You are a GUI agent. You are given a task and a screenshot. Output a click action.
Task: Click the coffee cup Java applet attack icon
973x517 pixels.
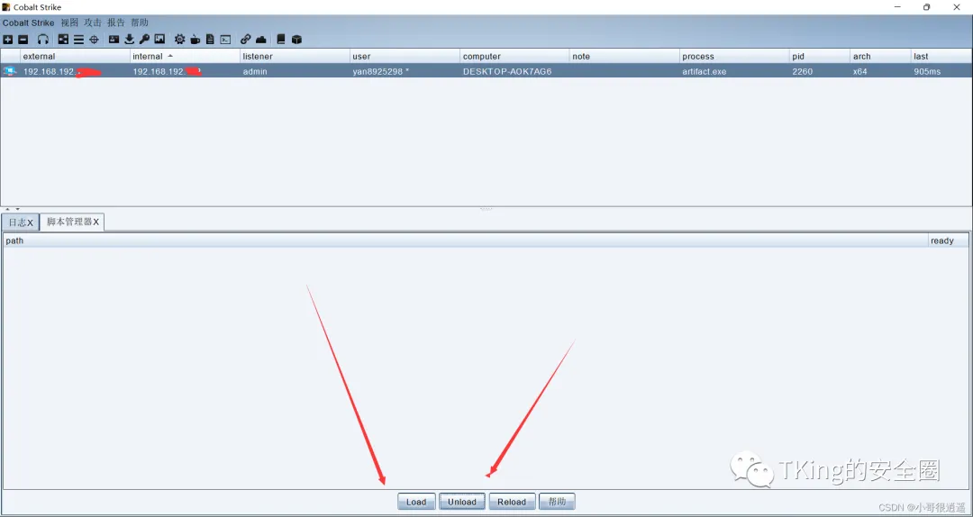pos(196,39)
